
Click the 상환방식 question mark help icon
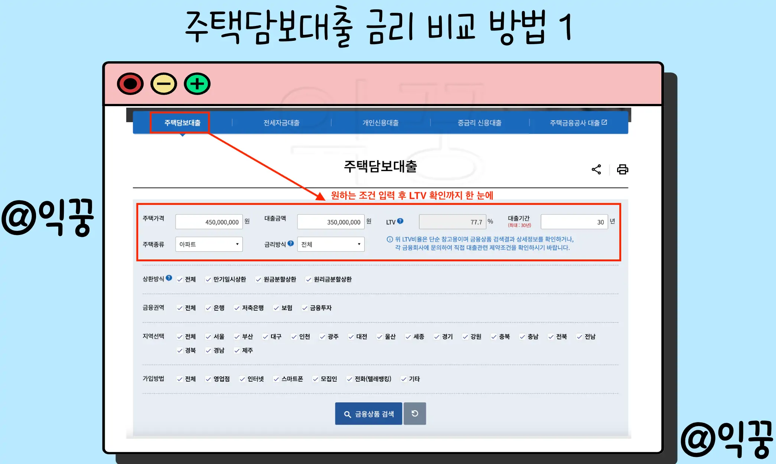pyautogui.click(x=169, y=278)
